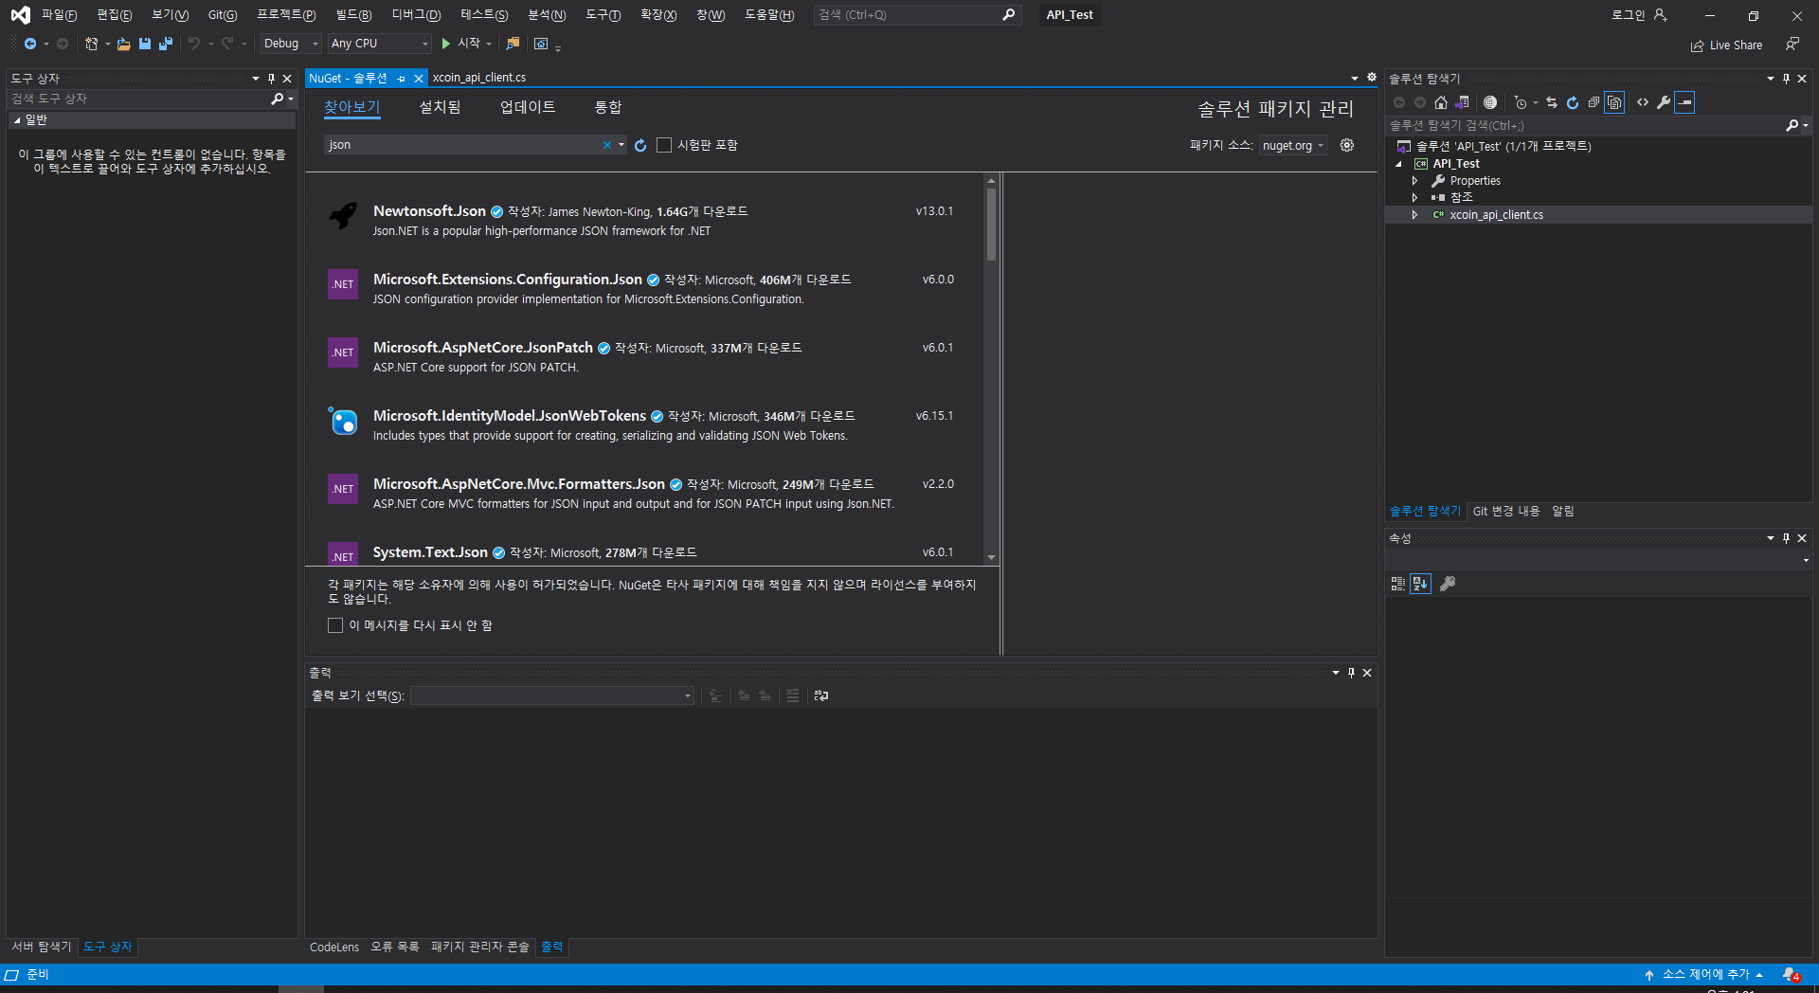
Task: Collapse all items in Solution Explorer
Action: pyautogui.click(x=1594, y=102)
